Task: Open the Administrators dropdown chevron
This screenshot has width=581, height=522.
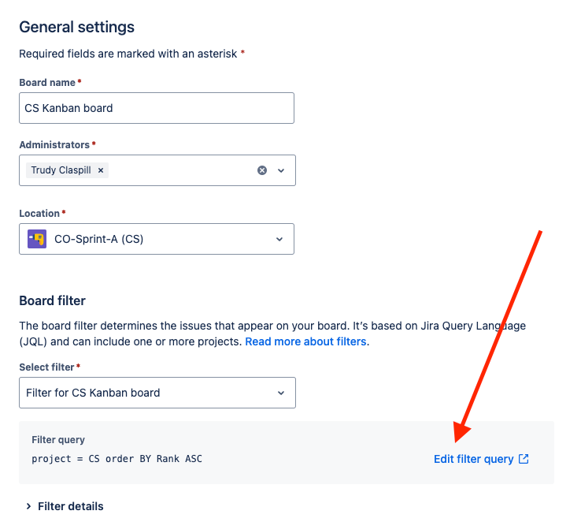Action: 281,170
